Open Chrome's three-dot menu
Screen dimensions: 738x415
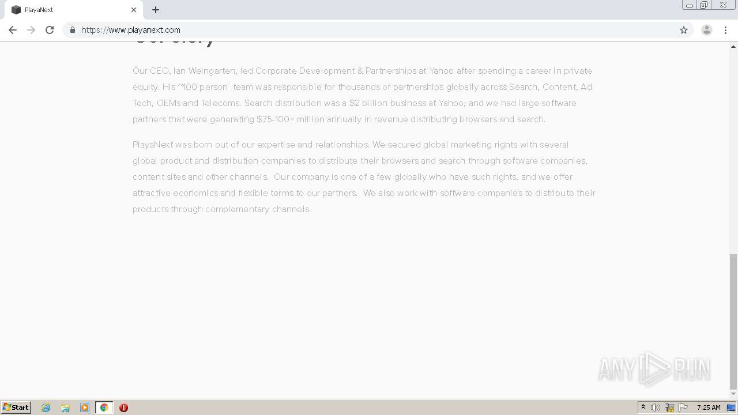pyautogui.click(x=725, y=30)
